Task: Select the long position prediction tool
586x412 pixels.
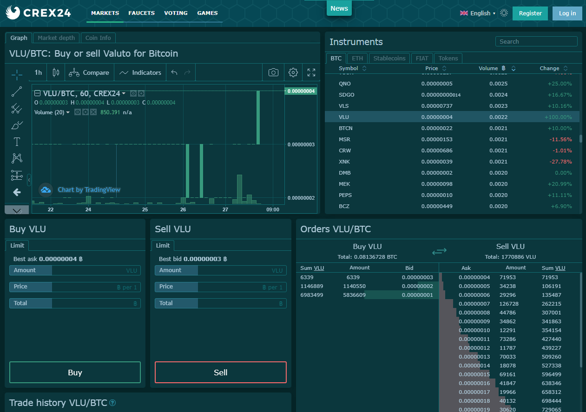Action: 17,175
